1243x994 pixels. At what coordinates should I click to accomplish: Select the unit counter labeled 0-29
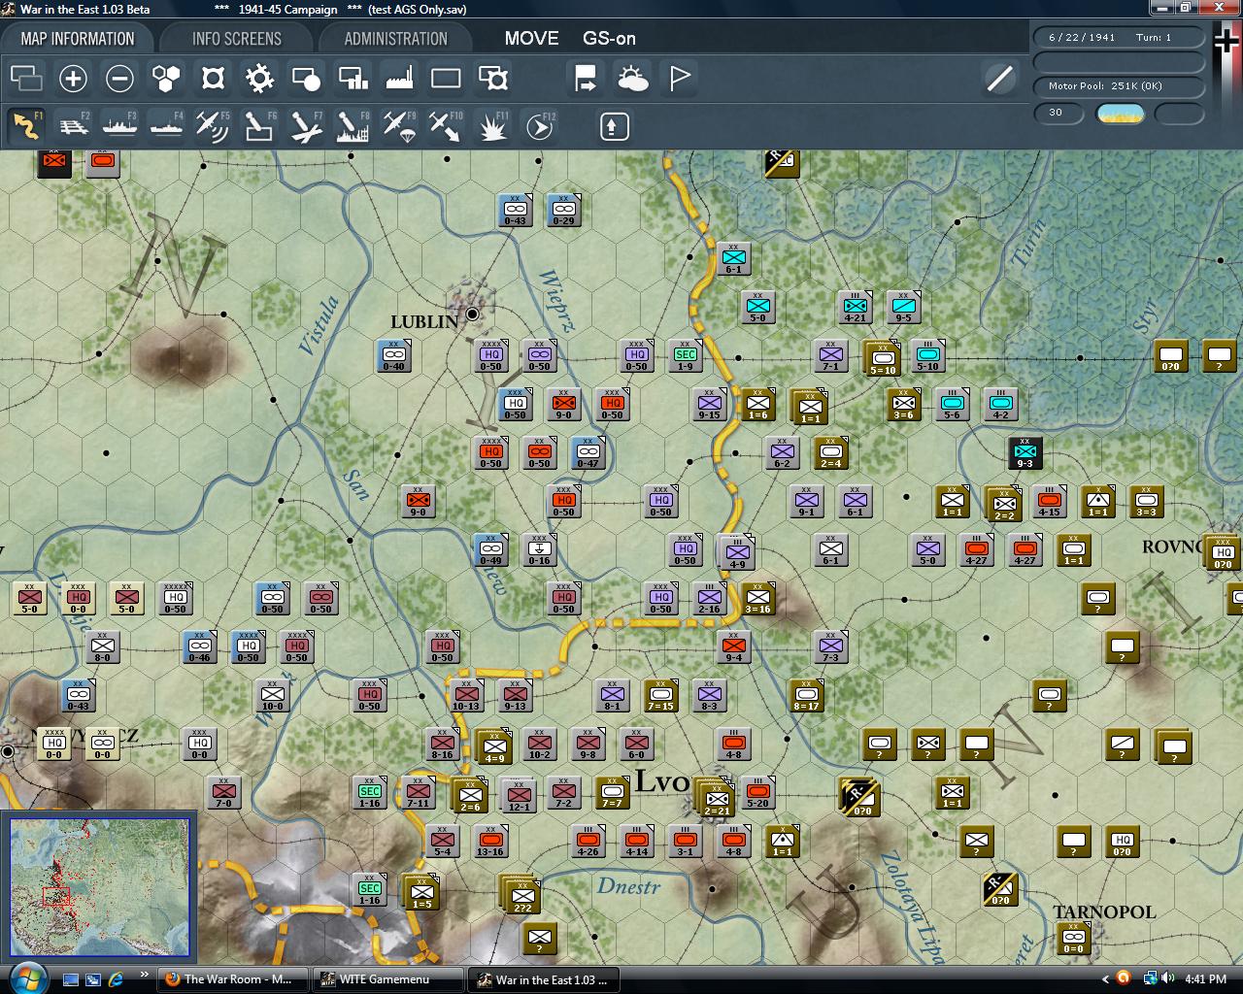pos(563,210)
